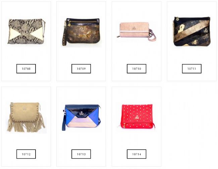Open the red studded clutch photo
The image size is (218, 169).
pos(137,116)
